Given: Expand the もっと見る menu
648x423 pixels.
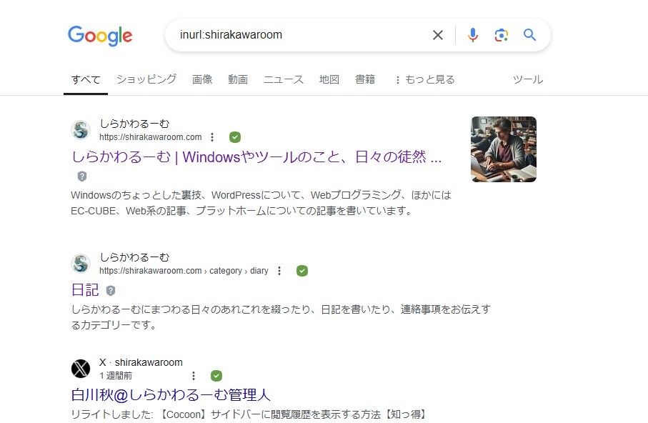Looking at the screenshot, I should pos(424,79).
